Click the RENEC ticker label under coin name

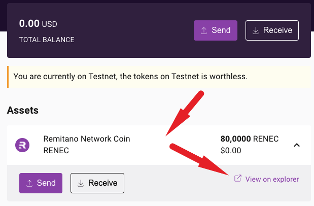coord(56,150)
